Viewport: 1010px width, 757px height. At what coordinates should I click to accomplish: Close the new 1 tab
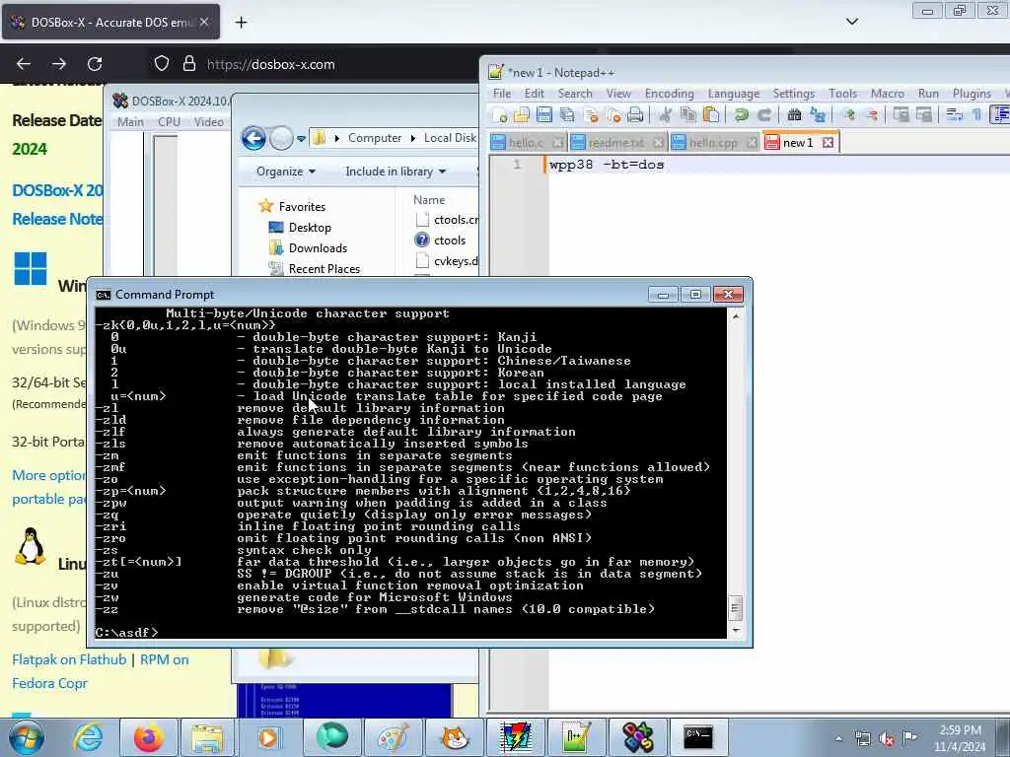(829, 142)
